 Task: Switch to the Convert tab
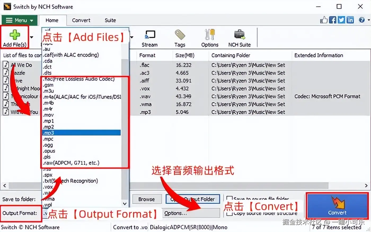tap(81, 20)
